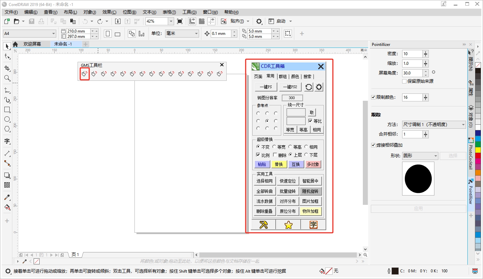Click the 智能居中 button

(311, 181)
